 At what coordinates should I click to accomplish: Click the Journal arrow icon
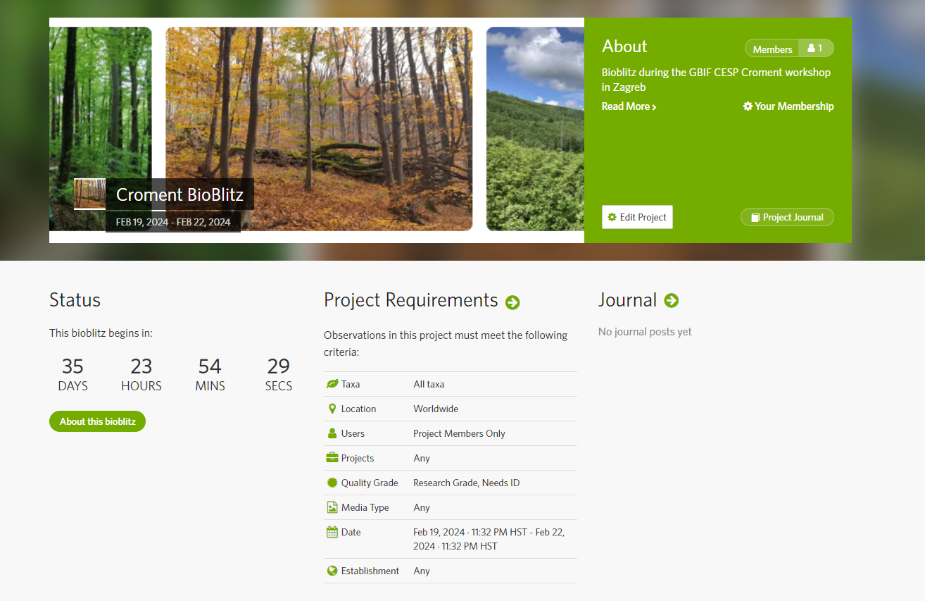coord(672,301)
